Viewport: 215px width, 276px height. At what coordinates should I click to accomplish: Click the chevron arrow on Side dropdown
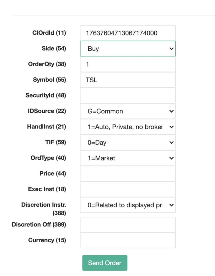point(171,49)
